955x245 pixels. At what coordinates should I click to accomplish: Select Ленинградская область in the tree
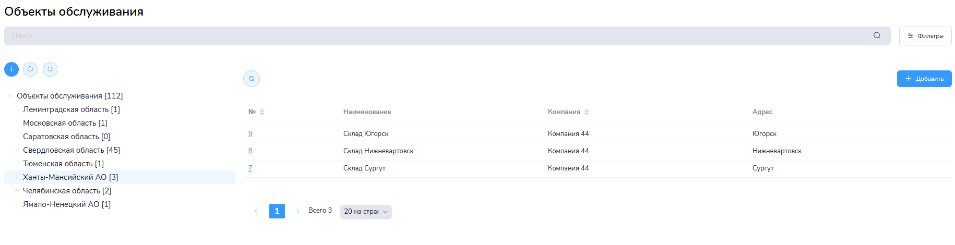click(71, 109)
